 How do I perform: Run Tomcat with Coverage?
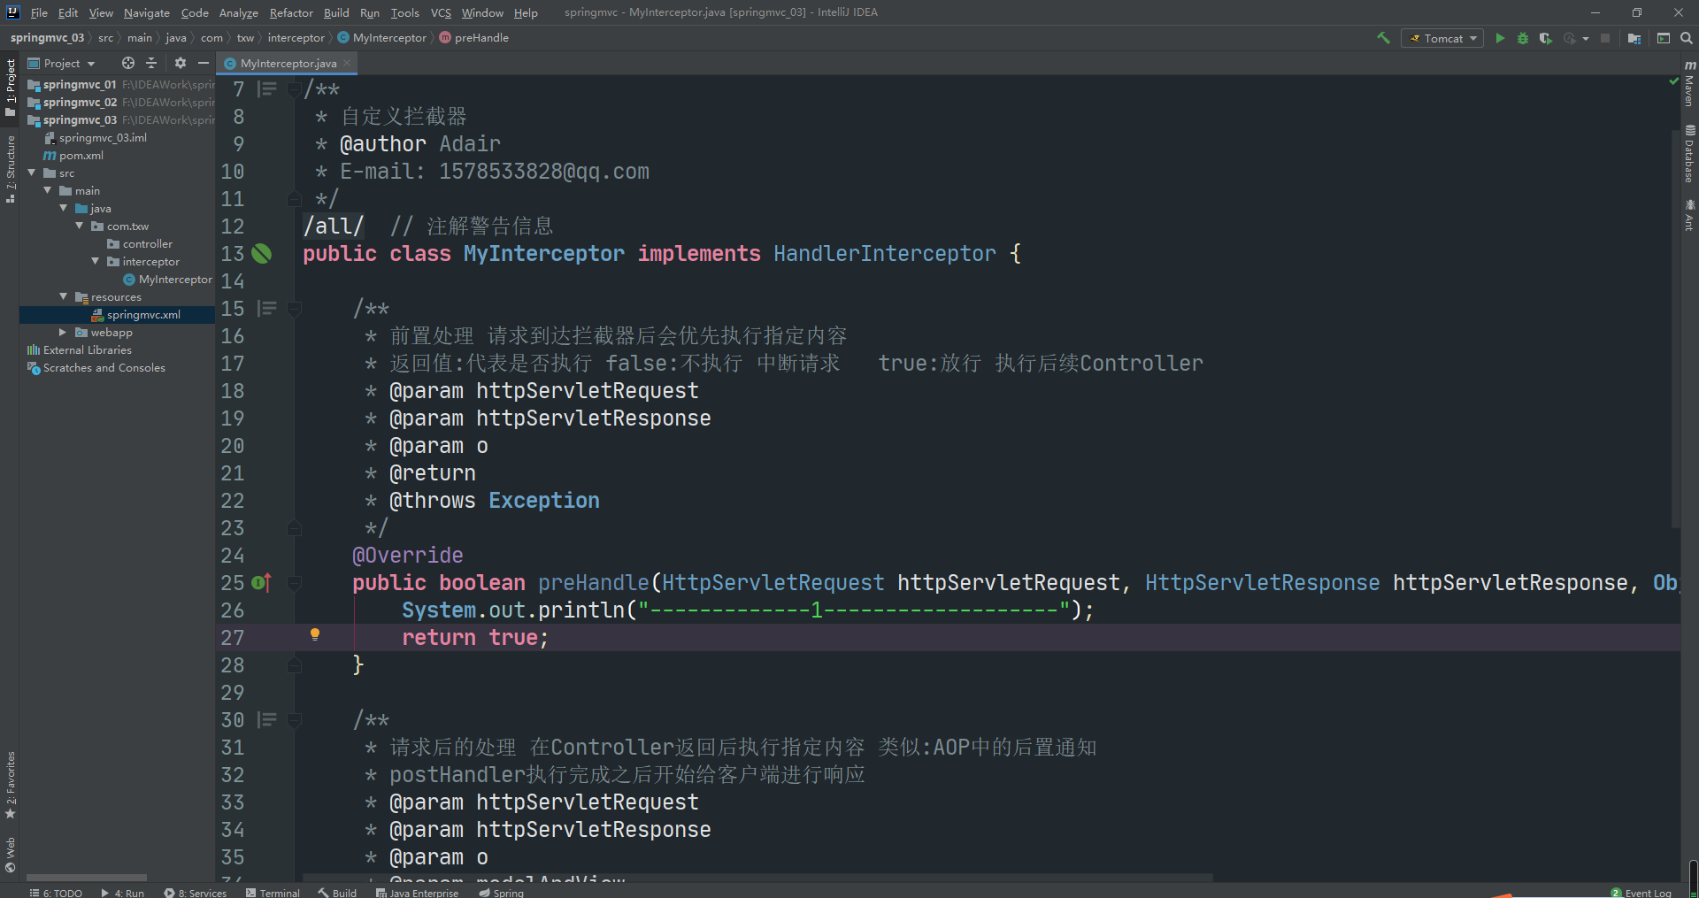click(x=1545, y=38)
